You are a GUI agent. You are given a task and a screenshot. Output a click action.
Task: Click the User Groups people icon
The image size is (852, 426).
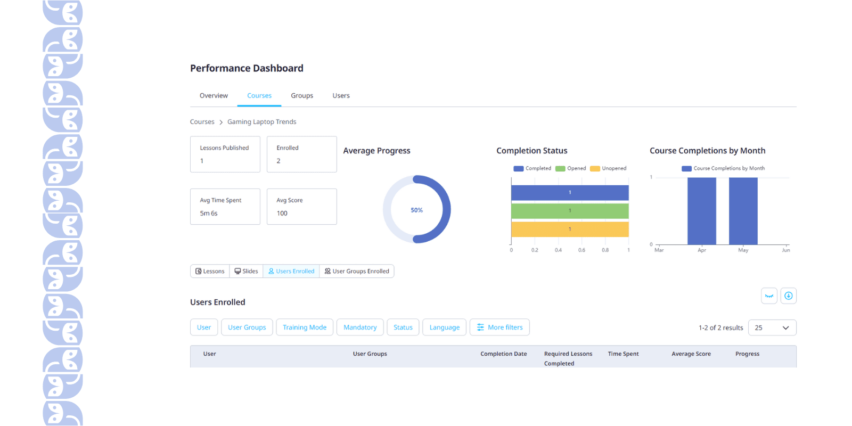pos(327,271)
